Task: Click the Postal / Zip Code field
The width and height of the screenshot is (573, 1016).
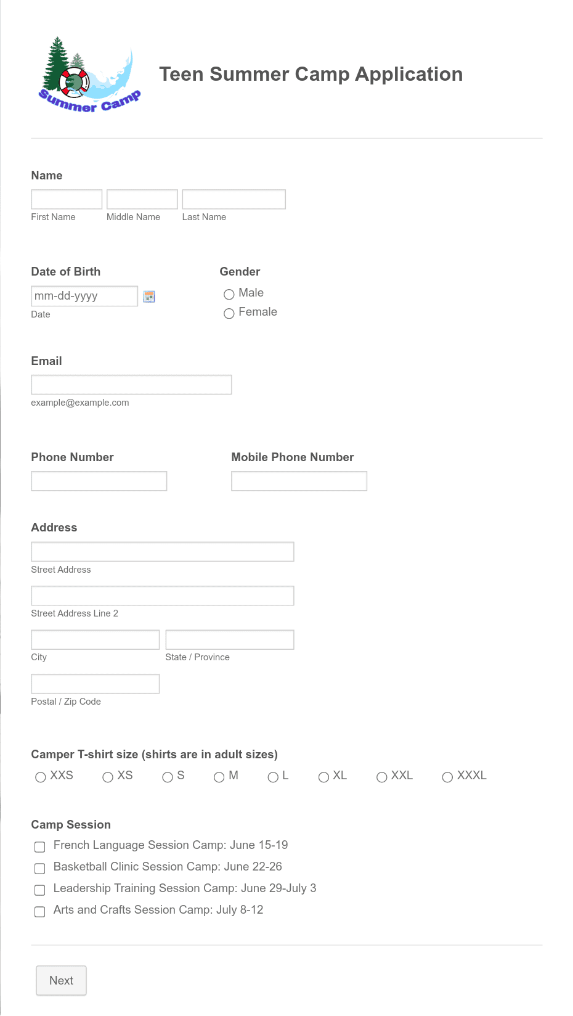Action: click(x=95, y=684)
